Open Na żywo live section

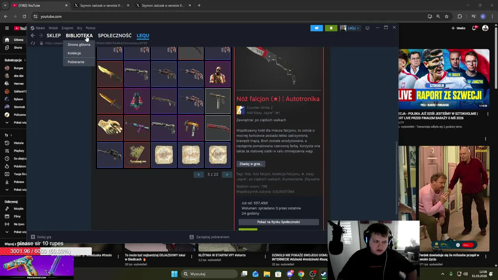[14, 224]
